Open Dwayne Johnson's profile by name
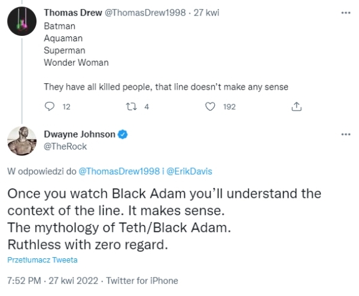 click(x=80, y=135)
